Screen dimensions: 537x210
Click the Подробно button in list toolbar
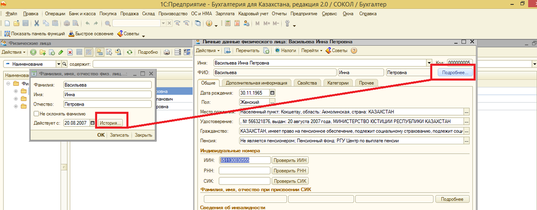148,52
